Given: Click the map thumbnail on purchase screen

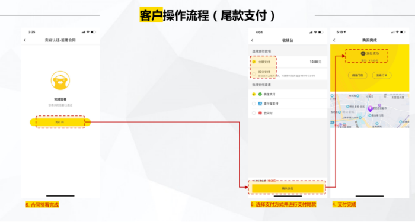Looking at the screenshot, I should pyautogui.click(x=369, y=111).
